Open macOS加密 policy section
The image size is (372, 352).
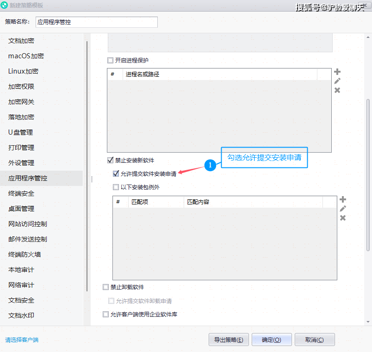(x=42, y=56)
